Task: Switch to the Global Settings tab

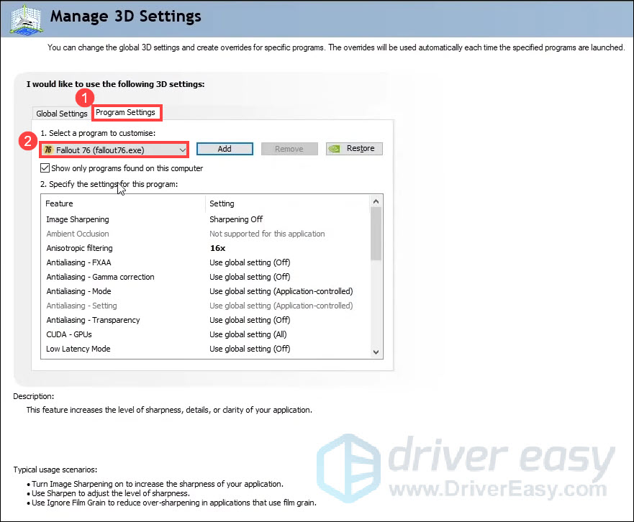Action: point(61,113)
